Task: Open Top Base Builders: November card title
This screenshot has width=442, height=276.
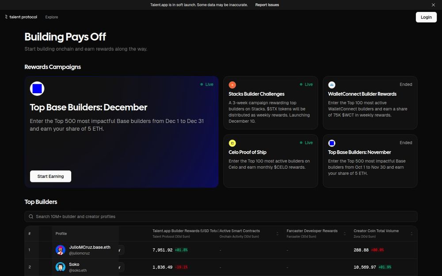Action: pyautogui.click(x=359, y=152)
